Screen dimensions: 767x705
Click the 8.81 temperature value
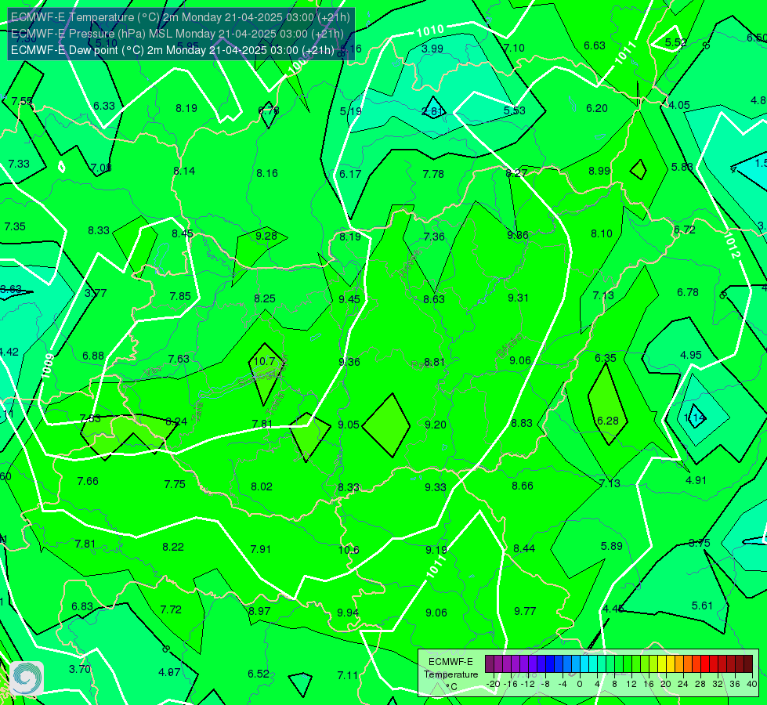click(434, 362)
